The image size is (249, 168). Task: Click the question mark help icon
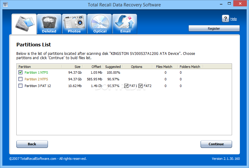tap(225, 18)
